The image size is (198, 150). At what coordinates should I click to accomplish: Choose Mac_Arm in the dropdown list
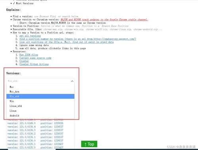pyautogui.click(x=40, y=92)
